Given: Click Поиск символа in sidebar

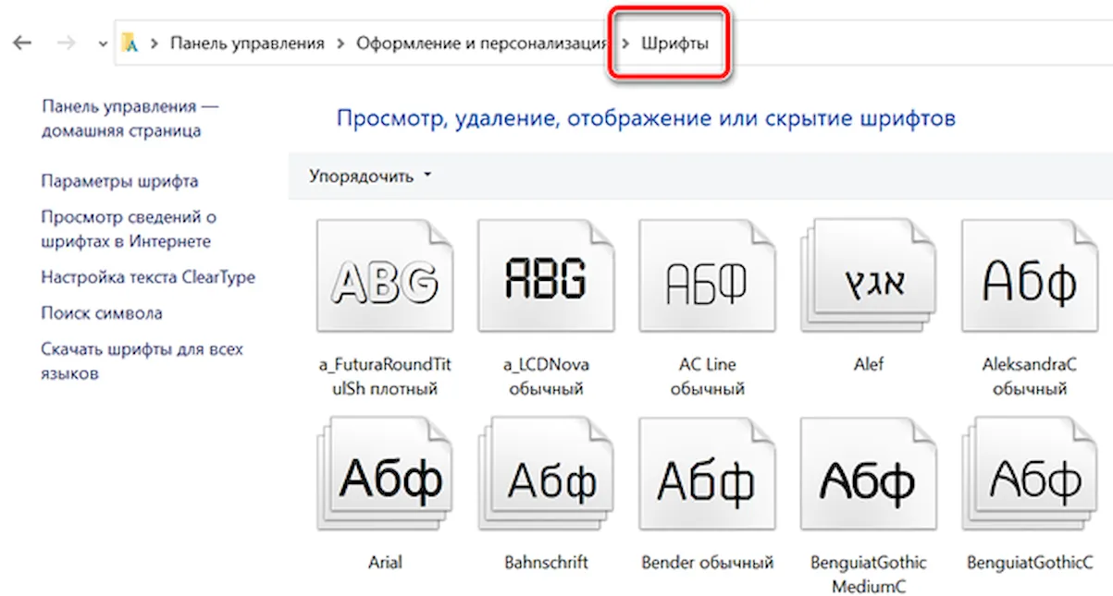Looking at the screenshot, I should (102, 313).
